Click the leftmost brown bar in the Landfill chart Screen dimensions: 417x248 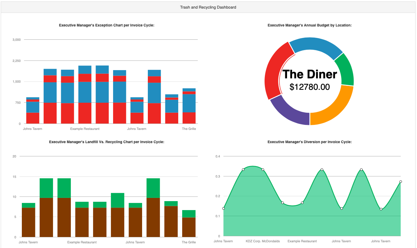coord(29,222)
